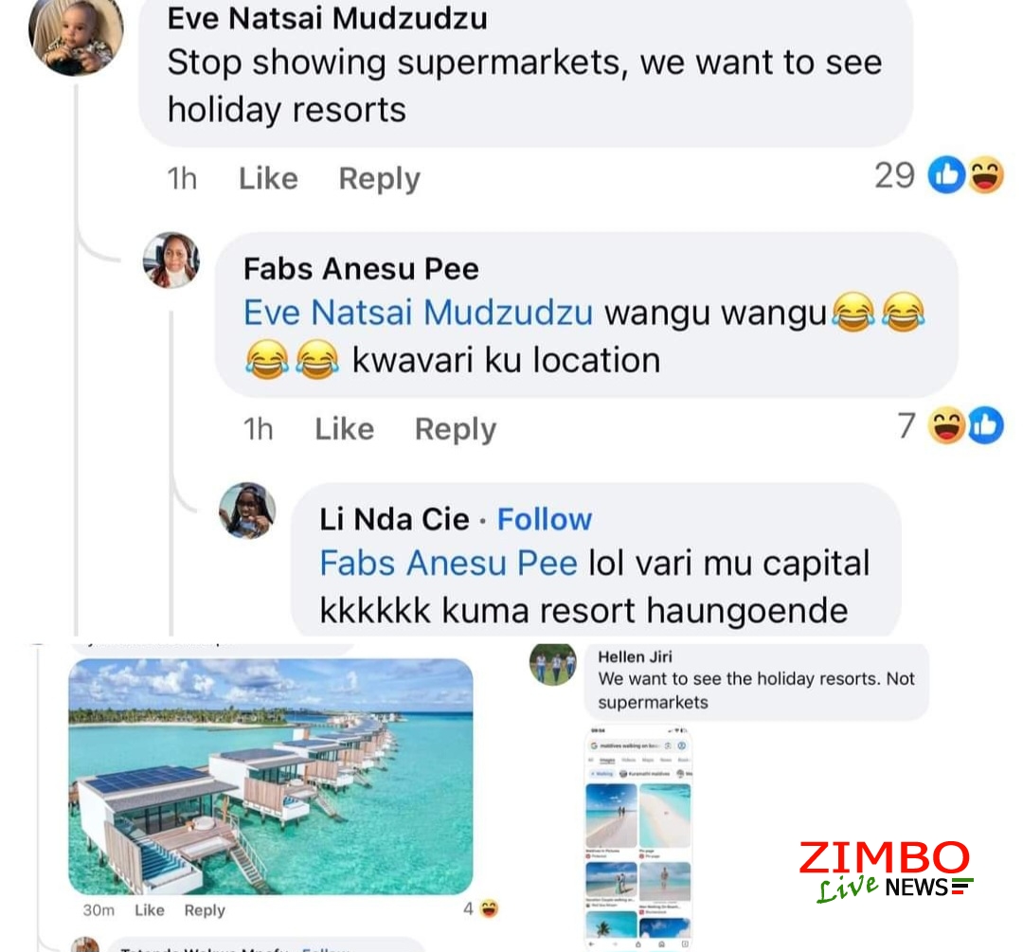The width and height of the screenshot is (1023, 952).
Task: View laughing reaction on Eve's comment
Action: (x=986, y=175)
